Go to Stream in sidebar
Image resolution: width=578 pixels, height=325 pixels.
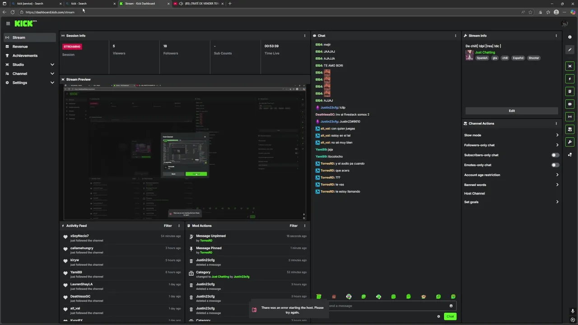click(x=30, y=37)
